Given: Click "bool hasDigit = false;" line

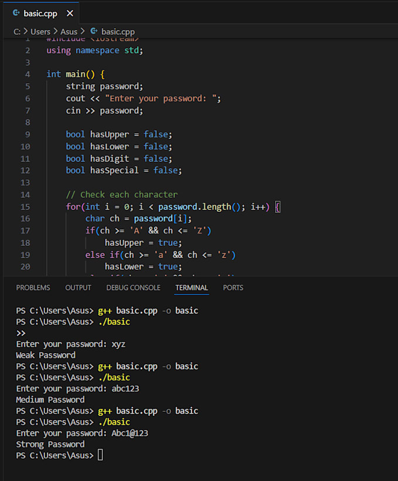Looking at the screenshot, I should [119, 158].
